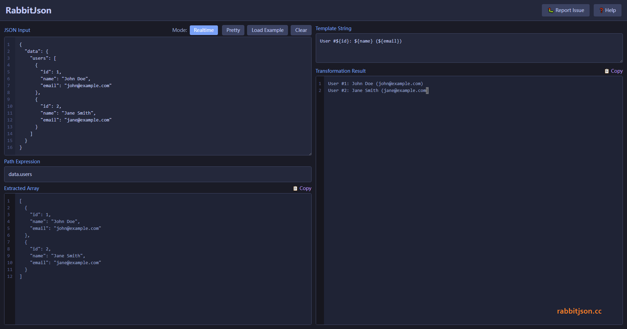
Task: Clear the JSON input with Clear button
Action: pyautogui.click(x=301, y=30)
